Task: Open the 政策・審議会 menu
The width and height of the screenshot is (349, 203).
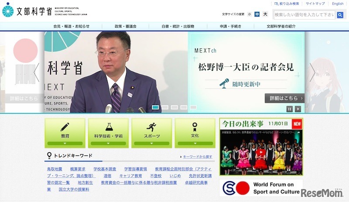Action: (x=125, y=26)
